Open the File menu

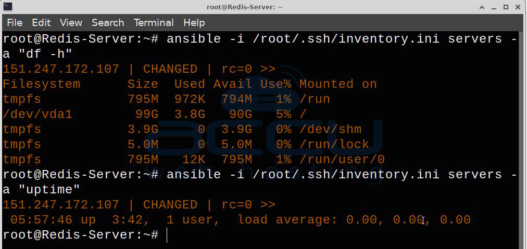(x=15, y=23)
